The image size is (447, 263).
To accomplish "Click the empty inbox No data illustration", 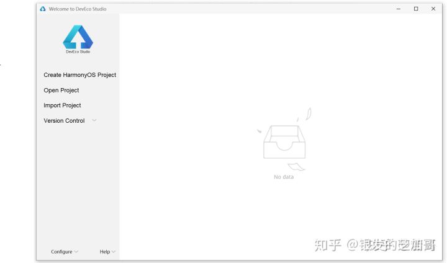I will (284, 140).
